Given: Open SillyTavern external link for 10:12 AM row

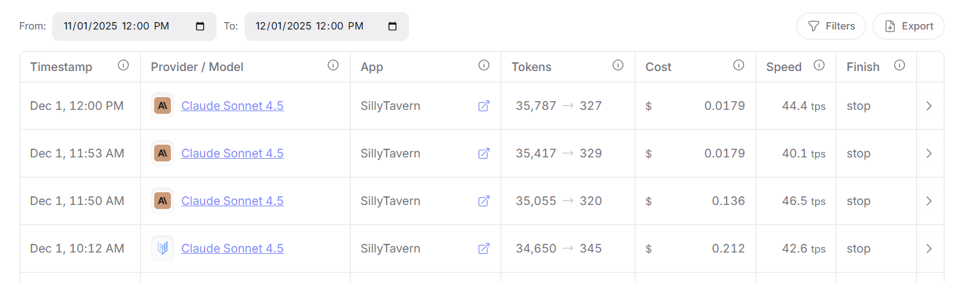Looking at the screenshot, I should [x=483, y=249].
